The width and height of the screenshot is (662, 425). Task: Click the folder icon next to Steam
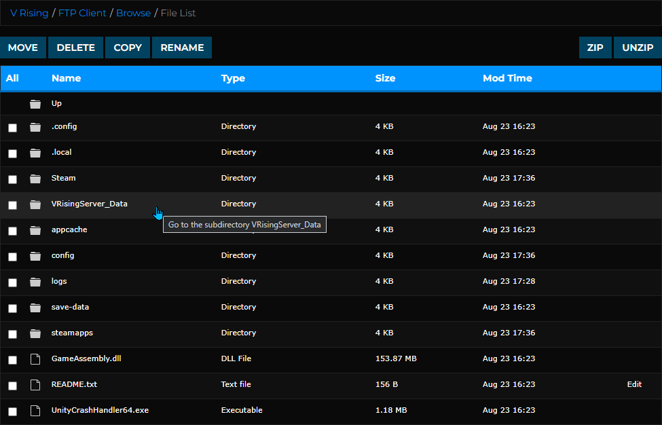coord(35,179)
